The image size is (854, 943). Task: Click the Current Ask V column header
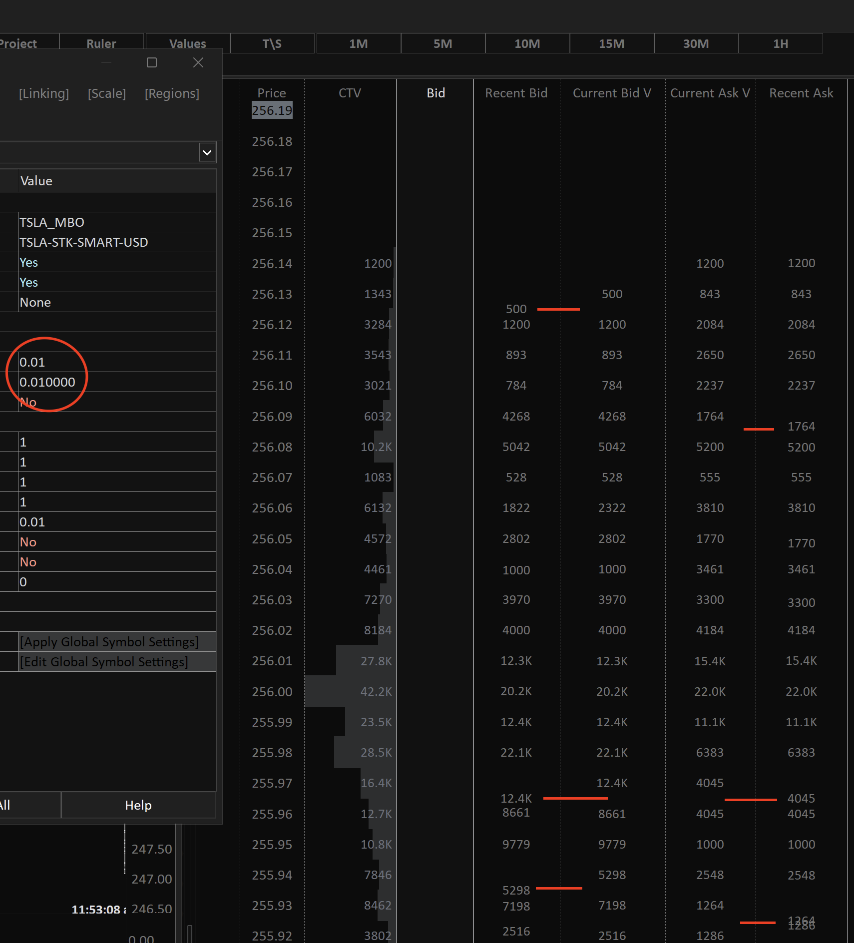click(710, 93)
